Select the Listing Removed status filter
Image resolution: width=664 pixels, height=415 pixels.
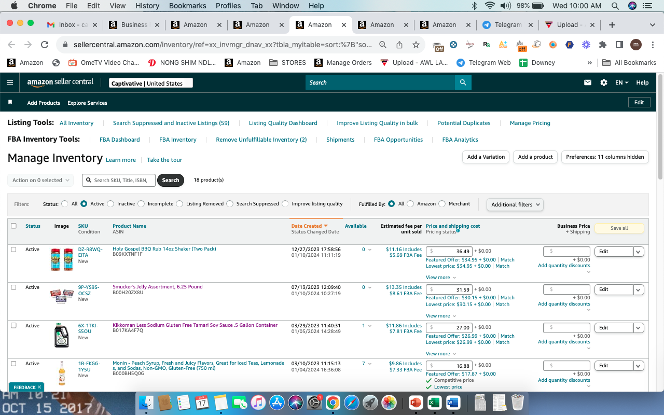click(x=179, y=204)
